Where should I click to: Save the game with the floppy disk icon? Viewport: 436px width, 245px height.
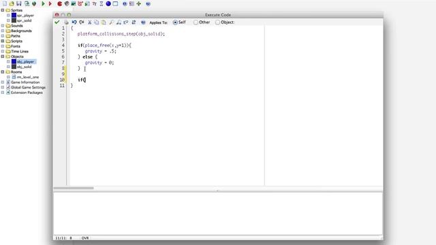19,3
